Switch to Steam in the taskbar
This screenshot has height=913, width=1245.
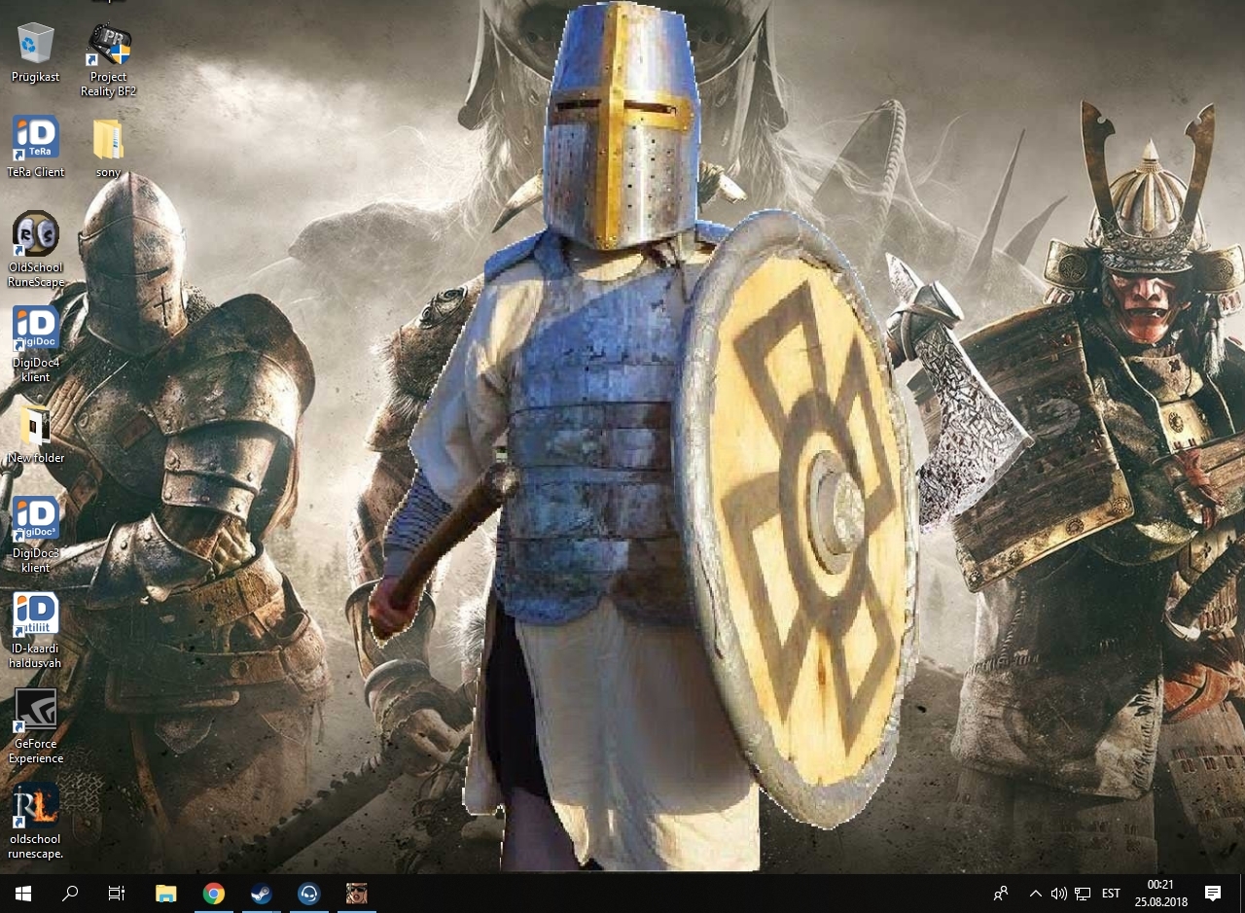pos(261,894)
